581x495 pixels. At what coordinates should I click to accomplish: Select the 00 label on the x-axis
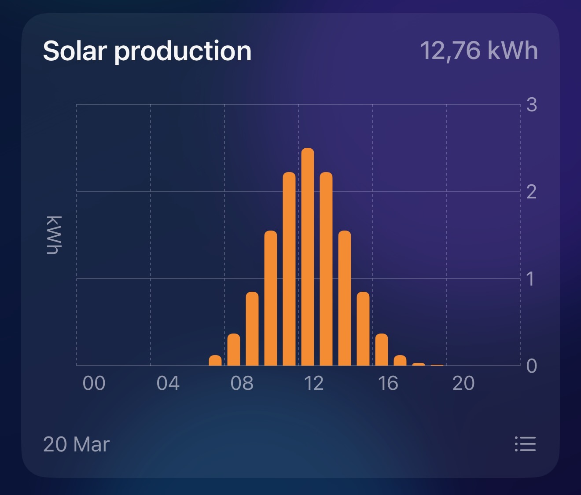94,383
